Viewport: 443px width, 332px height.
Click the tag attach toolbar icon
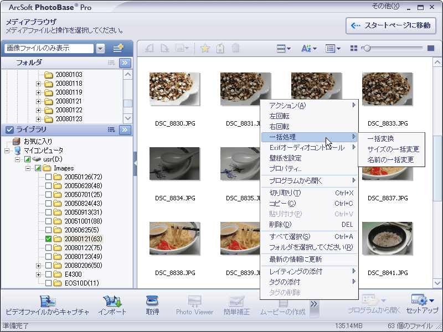click(220, 48)
